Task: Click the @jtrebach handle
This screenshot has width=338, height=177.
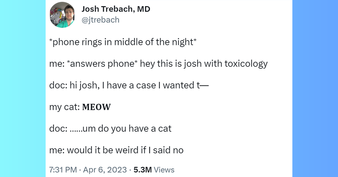Action: point(100,20)
